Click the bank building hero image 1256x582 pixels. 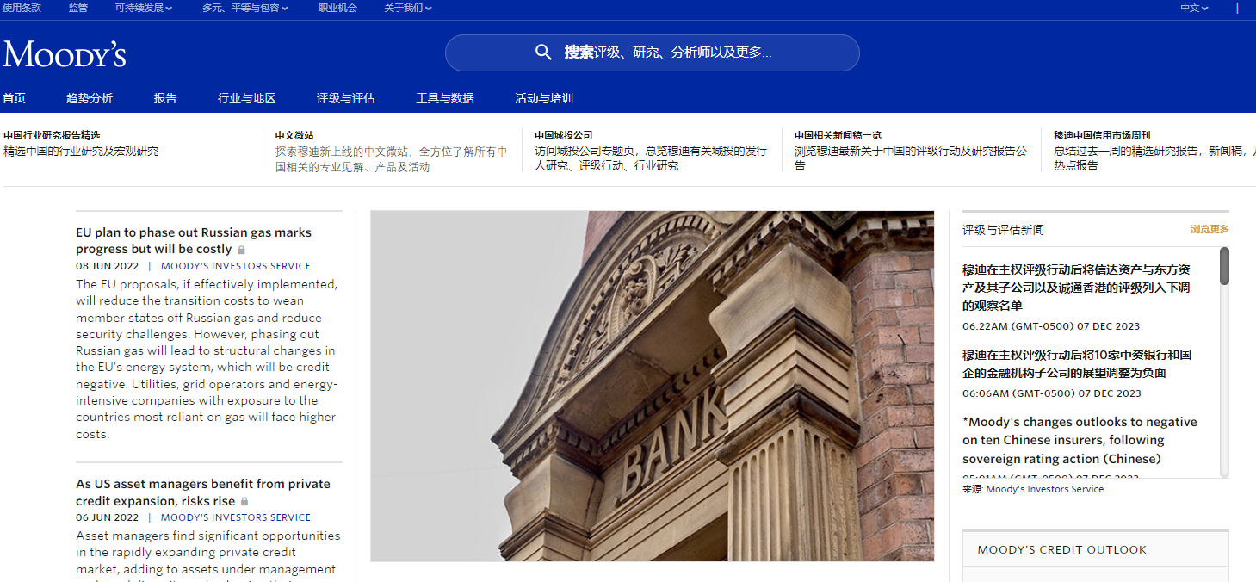[652, 386]
